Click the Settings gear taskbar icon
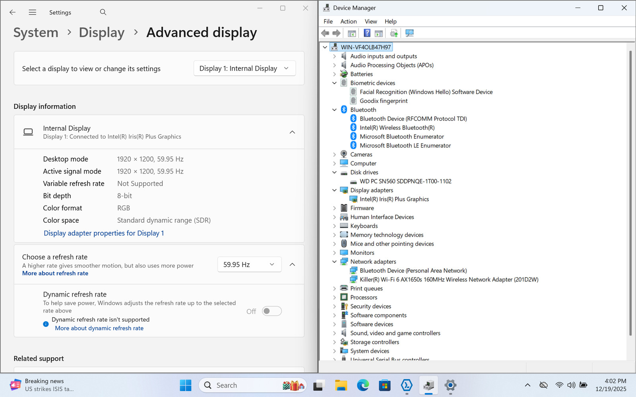The width and height of the screenshot is (636, 397). (x=450, y=385)
